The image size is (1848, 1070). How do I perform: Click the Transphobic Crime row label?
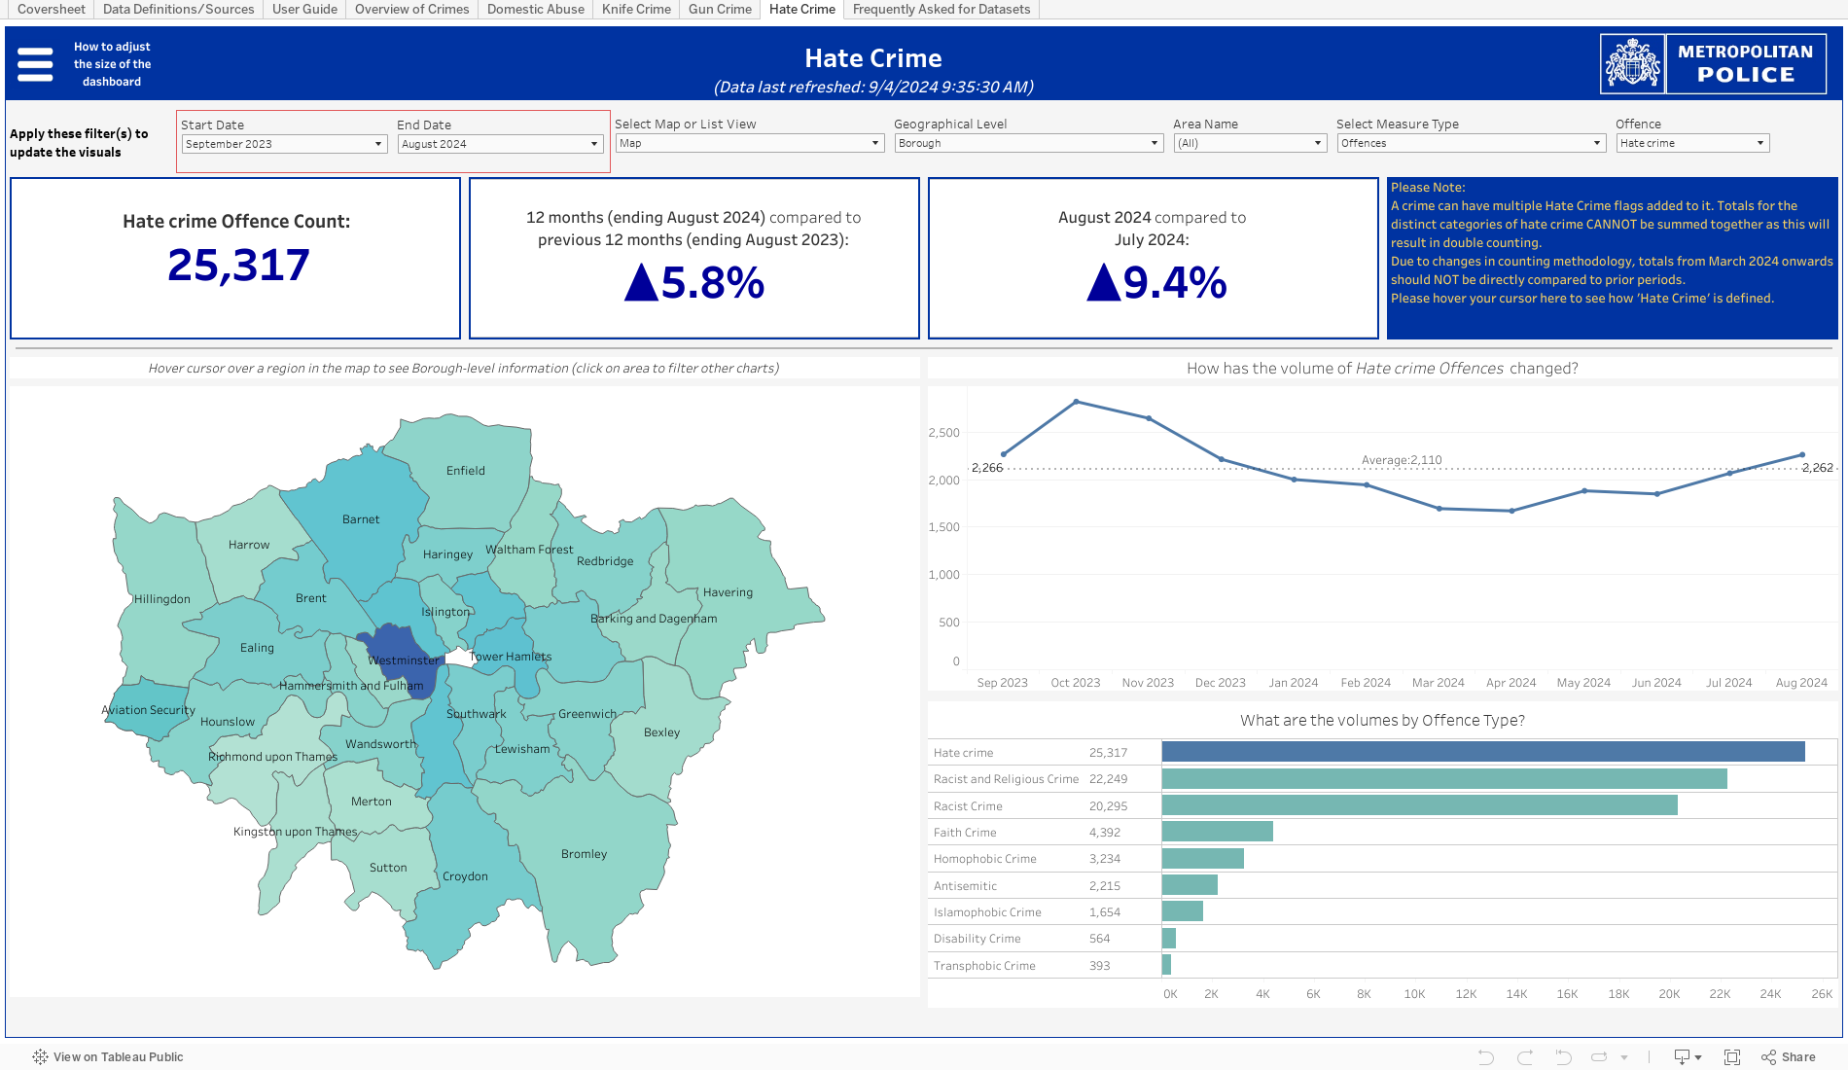pos(984,965)
